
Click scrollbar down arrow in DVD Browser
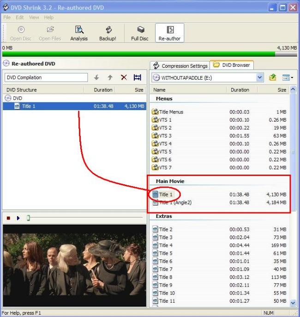coord(293,303)
